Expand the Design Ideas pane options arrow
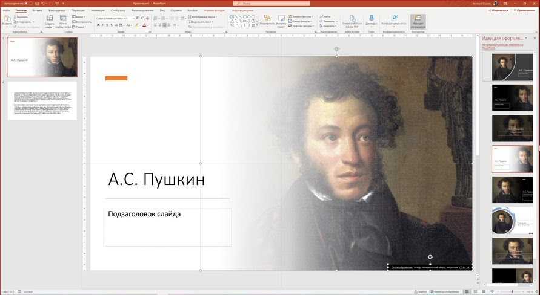This screenshot has width=540, height=295. pos(526,38)
